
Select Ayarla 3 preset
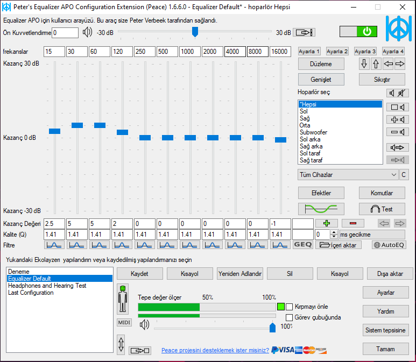pyautogui.click(x=365, y=51)
